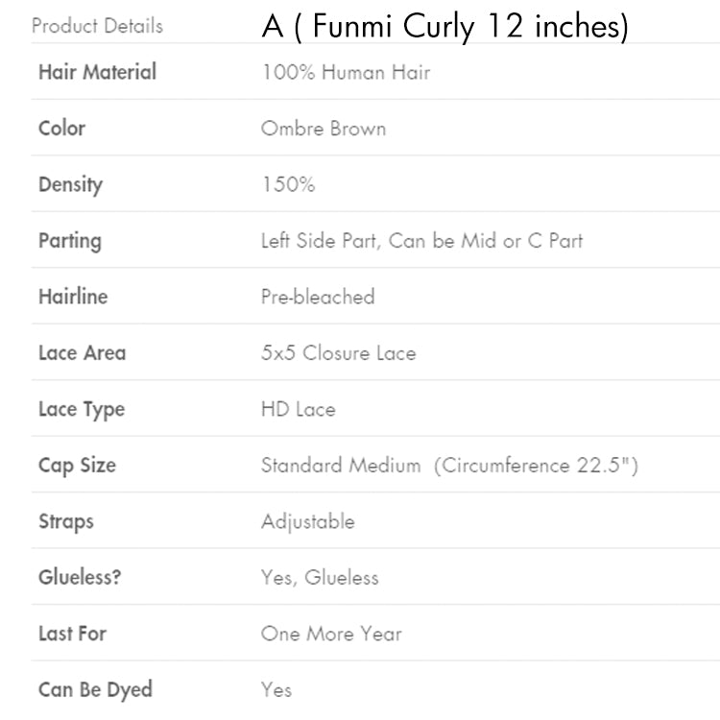This screenshot has width=720, height=720.
Task: Click the Left Side Part description text
Action: 421,241
